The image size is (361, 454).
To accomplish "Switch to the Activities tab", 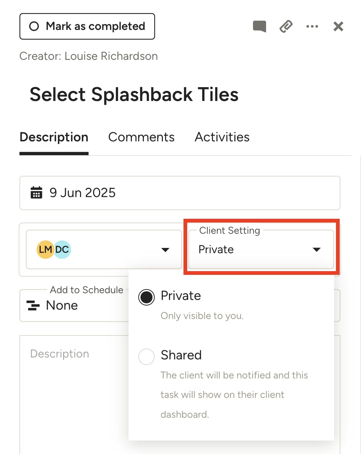I will pyautogui.click(x=222, y=137).
